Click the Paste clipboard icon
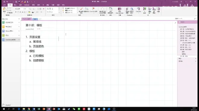Image resolution: width=199 pixels, height=111 pixels. coord(4,9)
